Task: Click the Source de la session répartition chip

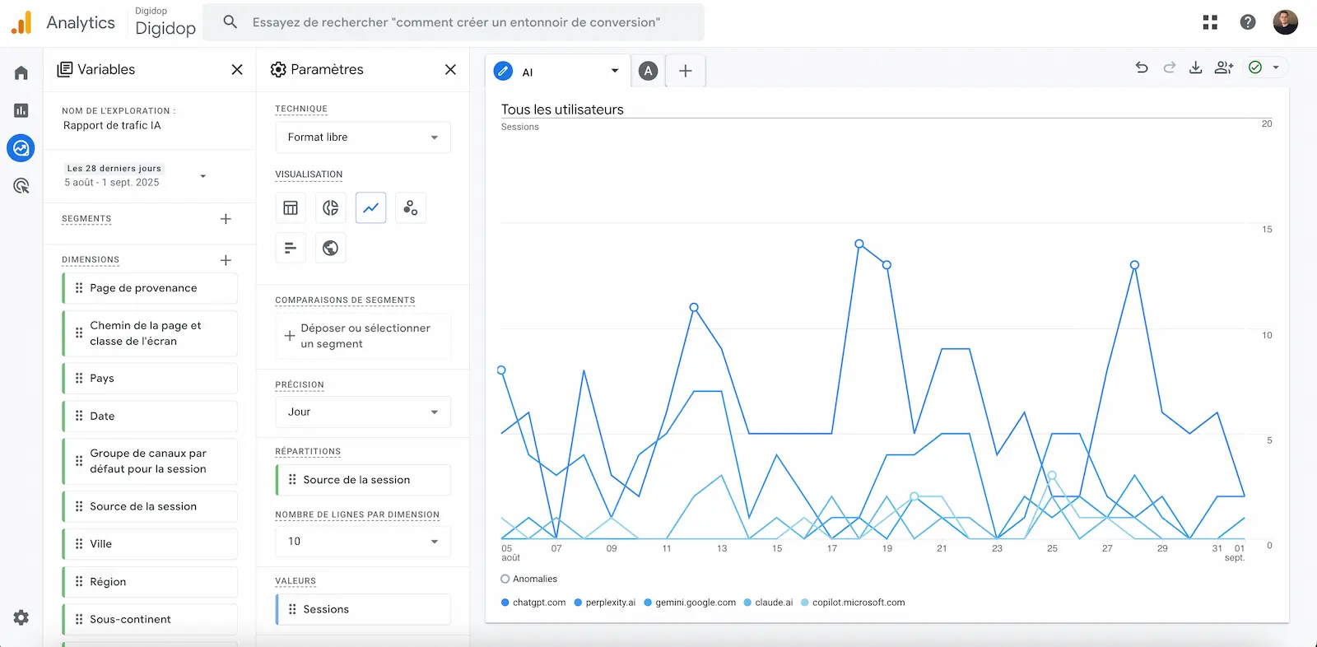Action: point(363,480)
